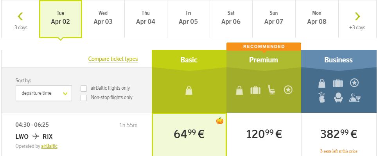Go back 3 days with left chevron
The height and width of the screenshot is (156, 377).
pos(20,19)
